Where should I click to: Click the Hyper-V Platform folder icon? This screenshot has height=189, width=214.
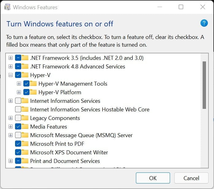click(x=34, y=92)
